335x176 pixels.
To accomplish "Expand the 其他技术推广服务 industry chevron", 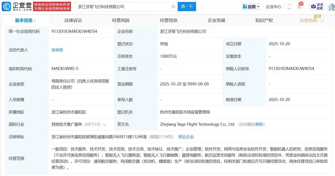I will (104, 125).
